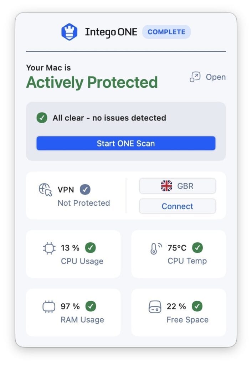The width and height of the screenshot is (252, 365).
Task: Click the COMPLETE plan badge
Action: (166, 32)
